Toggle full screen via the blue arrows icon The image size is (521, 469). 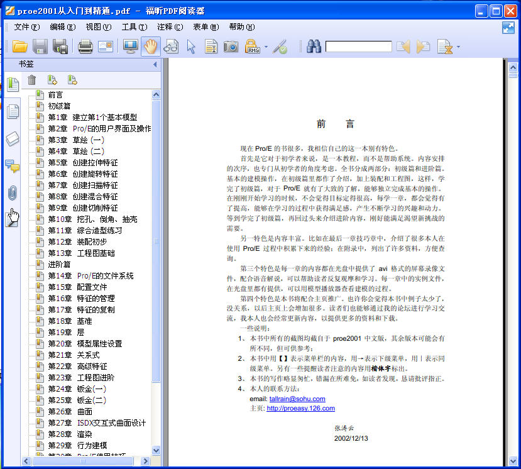click(508, 28)
